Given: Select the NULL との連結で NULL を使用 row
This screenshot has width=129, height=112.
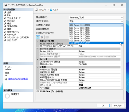Looking at the screenshot, I should point(80,80).
